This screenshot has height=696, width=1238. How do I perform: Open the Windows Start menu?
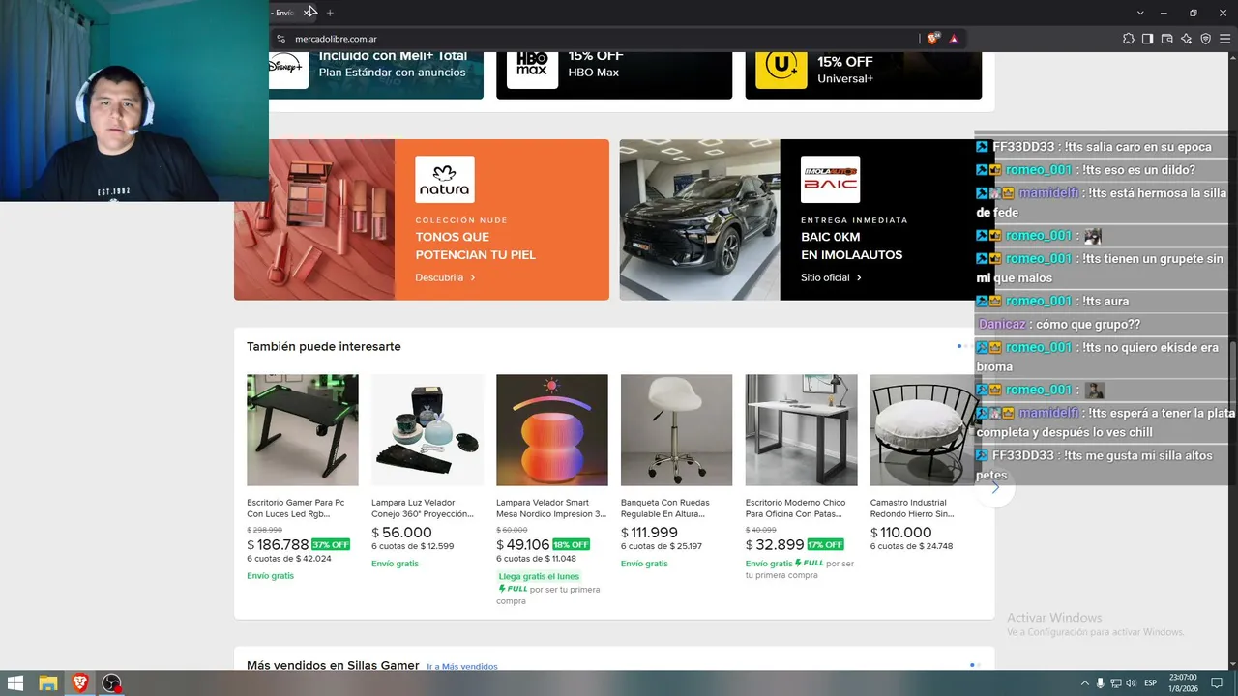pyautogui.click(x=16, y=682)
